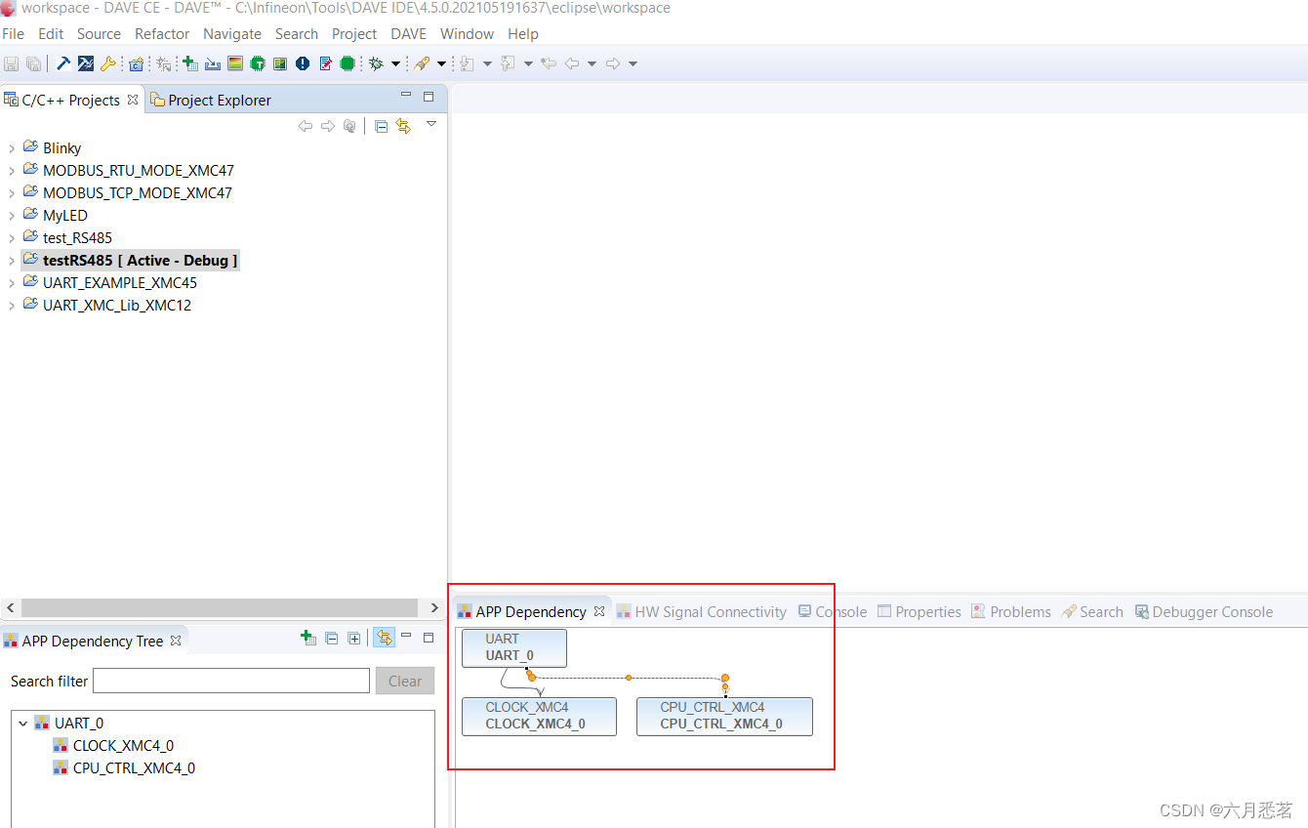1308x828 pixels.
Task: Collapse the UART_0 tree node
Action: point(23,724)
